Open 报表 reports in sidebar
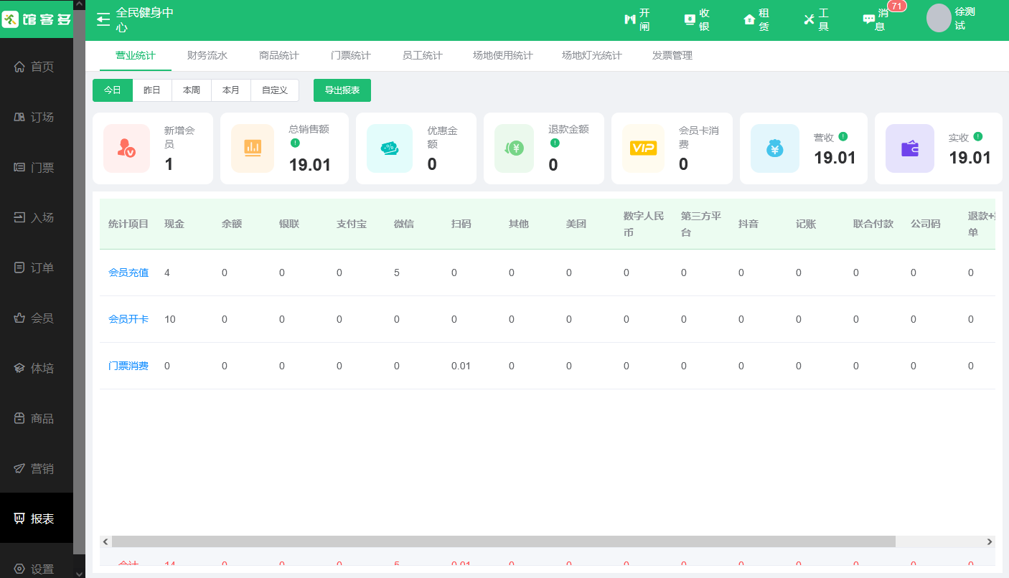1009x578 pixels. (37, 518)
